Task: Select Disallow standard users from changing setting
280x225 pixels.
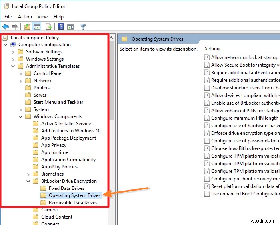Action: pyautogui.click(x=245, y=88)
